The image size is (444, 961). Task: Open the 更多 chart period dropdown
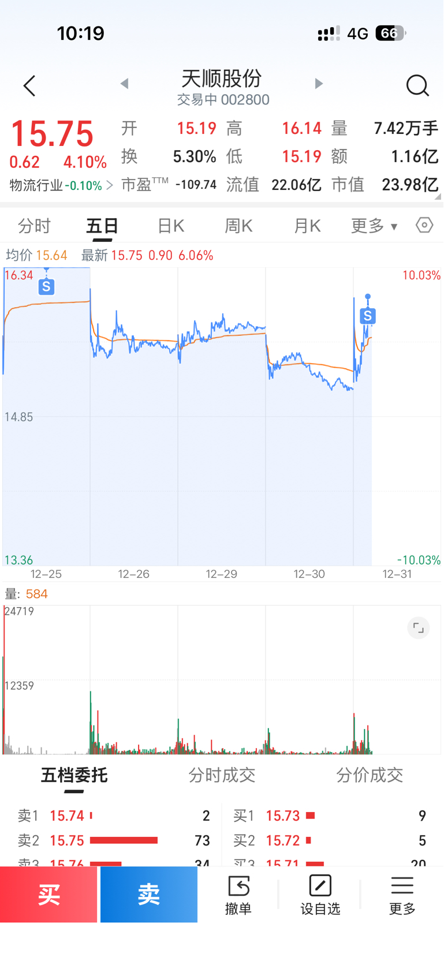[374, 226]
